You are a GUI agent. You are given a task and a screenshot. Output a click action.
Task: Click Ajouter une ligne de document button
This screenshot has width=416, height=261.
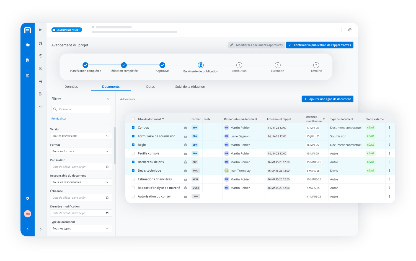click(x=327, y=99)
